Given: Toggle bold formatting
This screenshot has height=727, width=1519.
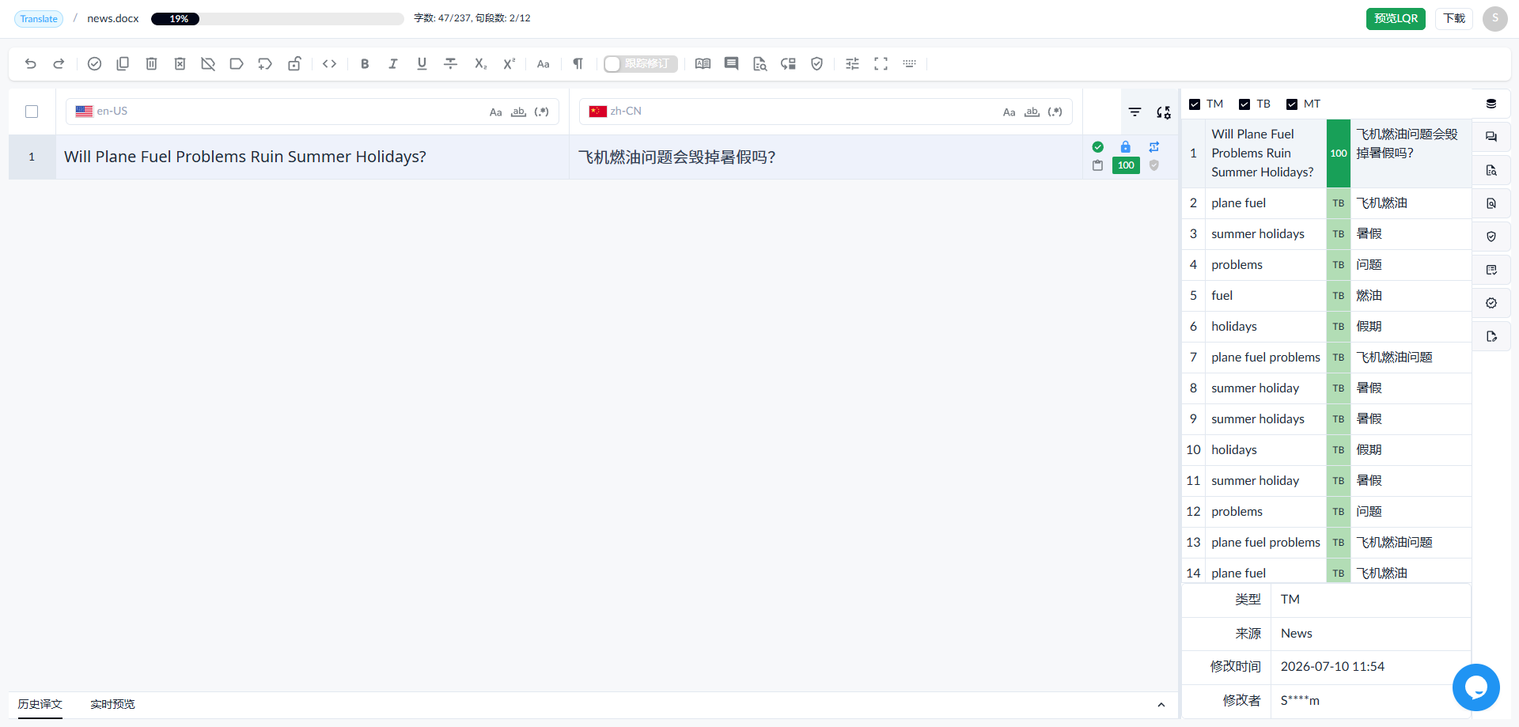Looking at the screenshot, I should click(x=365, y=64).
